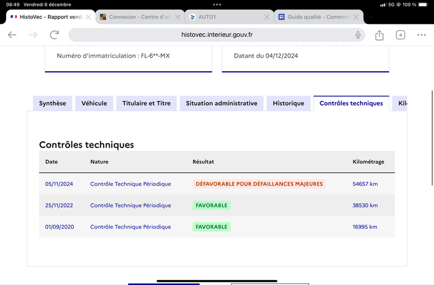Tap the microphone icon in address bar
434x285 pixels.
coord(358,35)
